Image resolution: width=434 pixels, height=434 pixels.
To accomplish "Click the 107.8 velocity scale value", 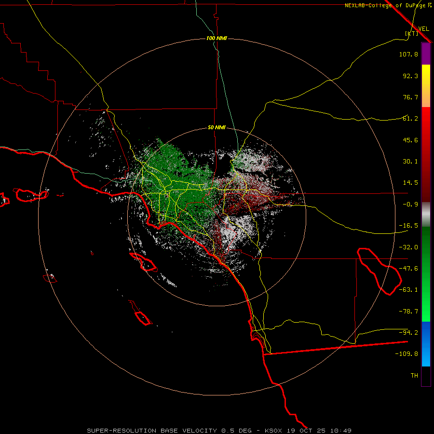I will (408, 54).
